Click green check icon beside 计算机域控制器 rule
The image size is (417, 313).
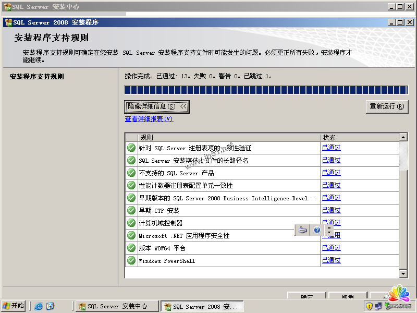pos(131,223)
